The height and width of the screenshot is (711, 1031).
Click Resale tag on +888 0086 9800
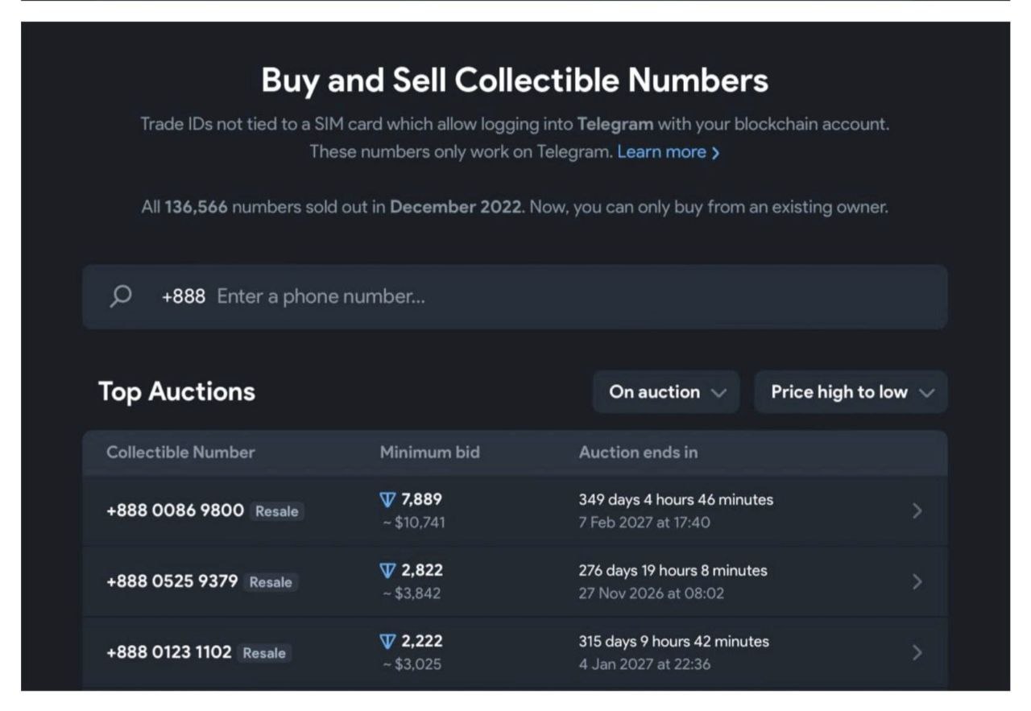(x=276, y=511)
